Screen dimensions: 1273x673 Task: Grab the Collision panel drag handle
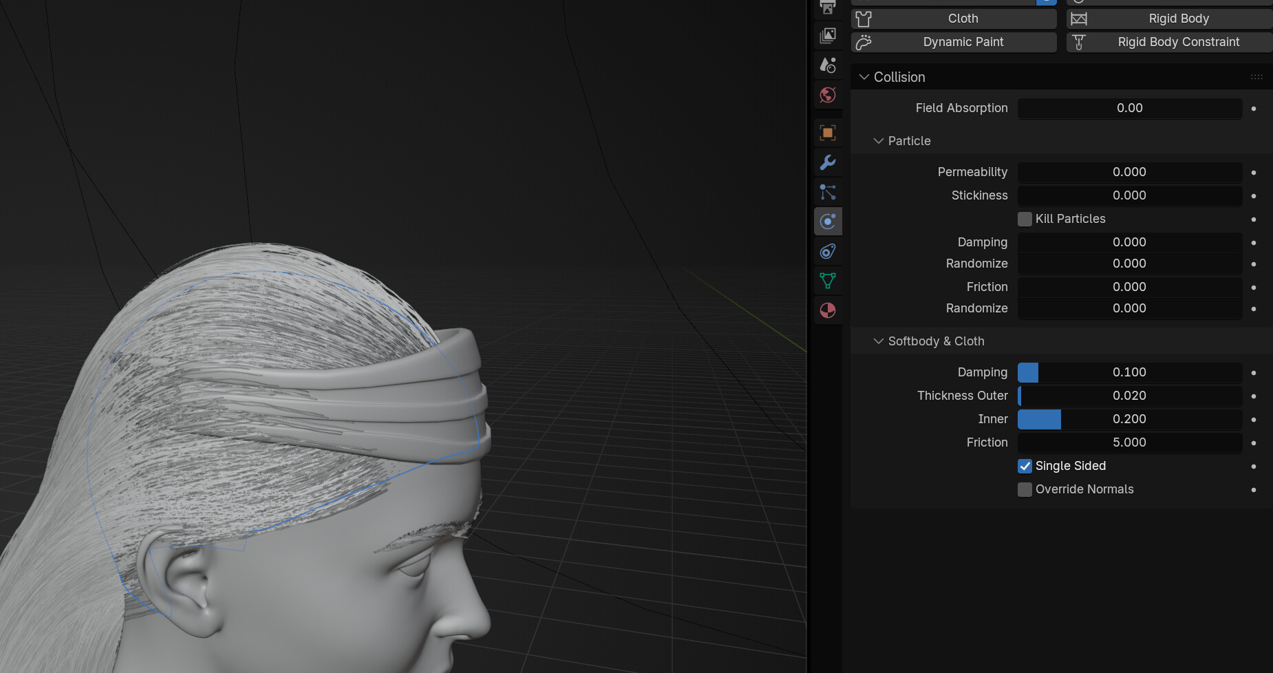coord(1256,77)
